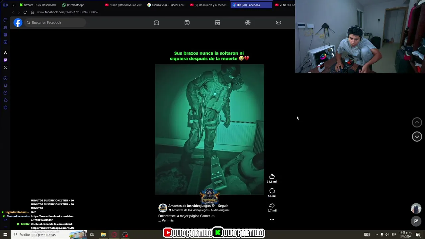Click the microphone system tray icon
The height and width of the screenshot is (239, 425).
pos(382,235)
